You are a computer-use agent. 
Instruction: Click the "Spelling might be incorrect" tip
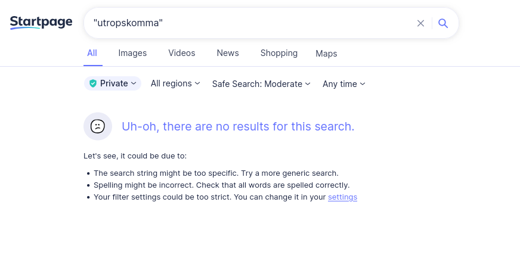221,185
